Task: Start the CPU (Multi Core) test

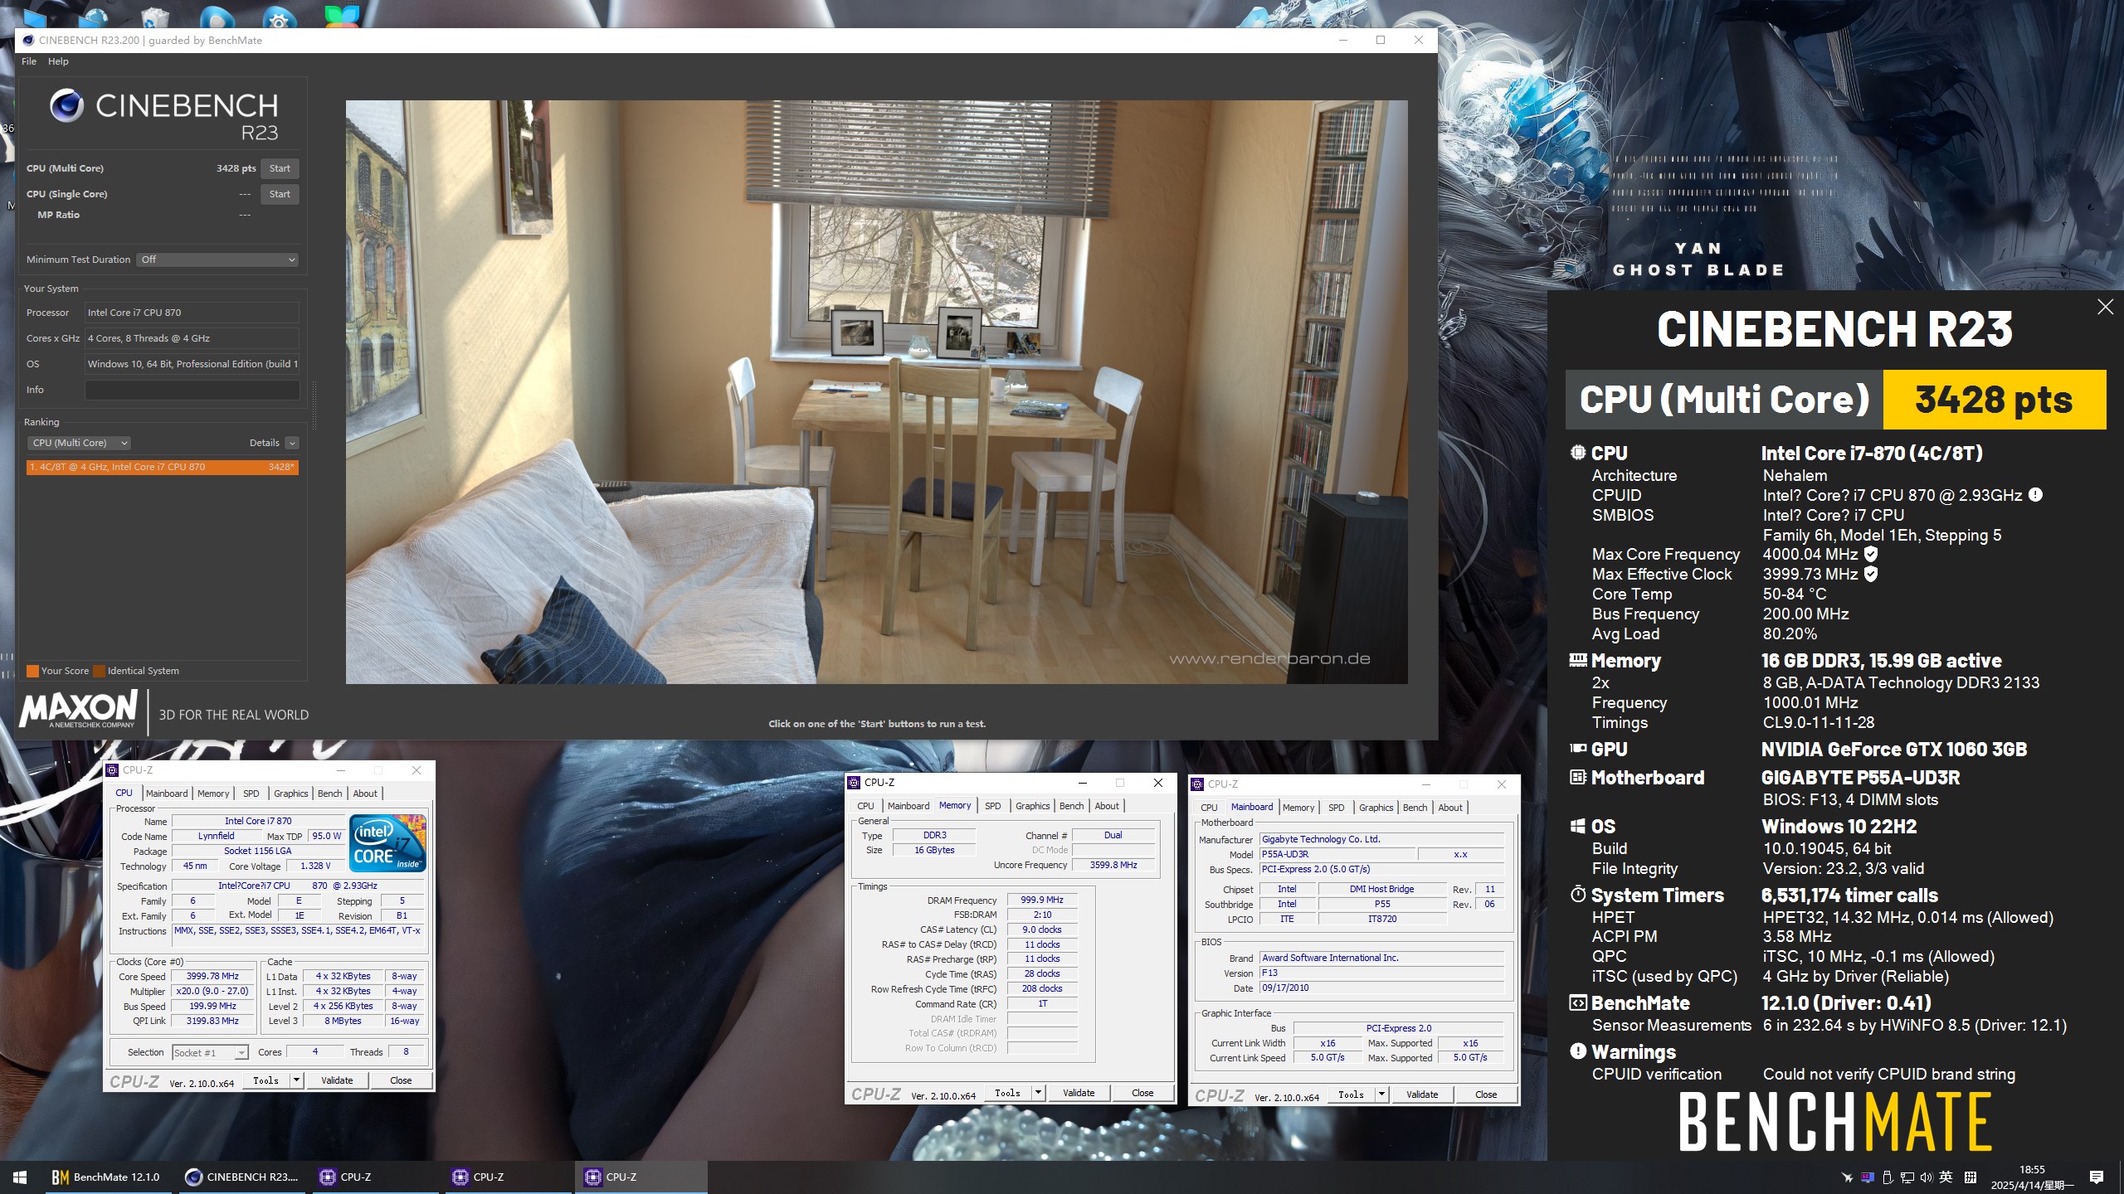Action: point(280,168)
